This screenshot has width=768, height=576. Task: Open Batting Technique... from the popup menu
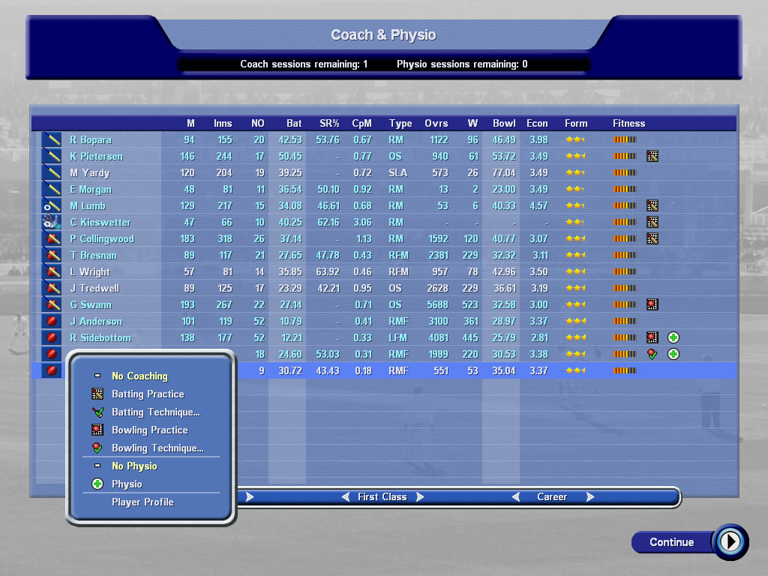coord(155,412)
